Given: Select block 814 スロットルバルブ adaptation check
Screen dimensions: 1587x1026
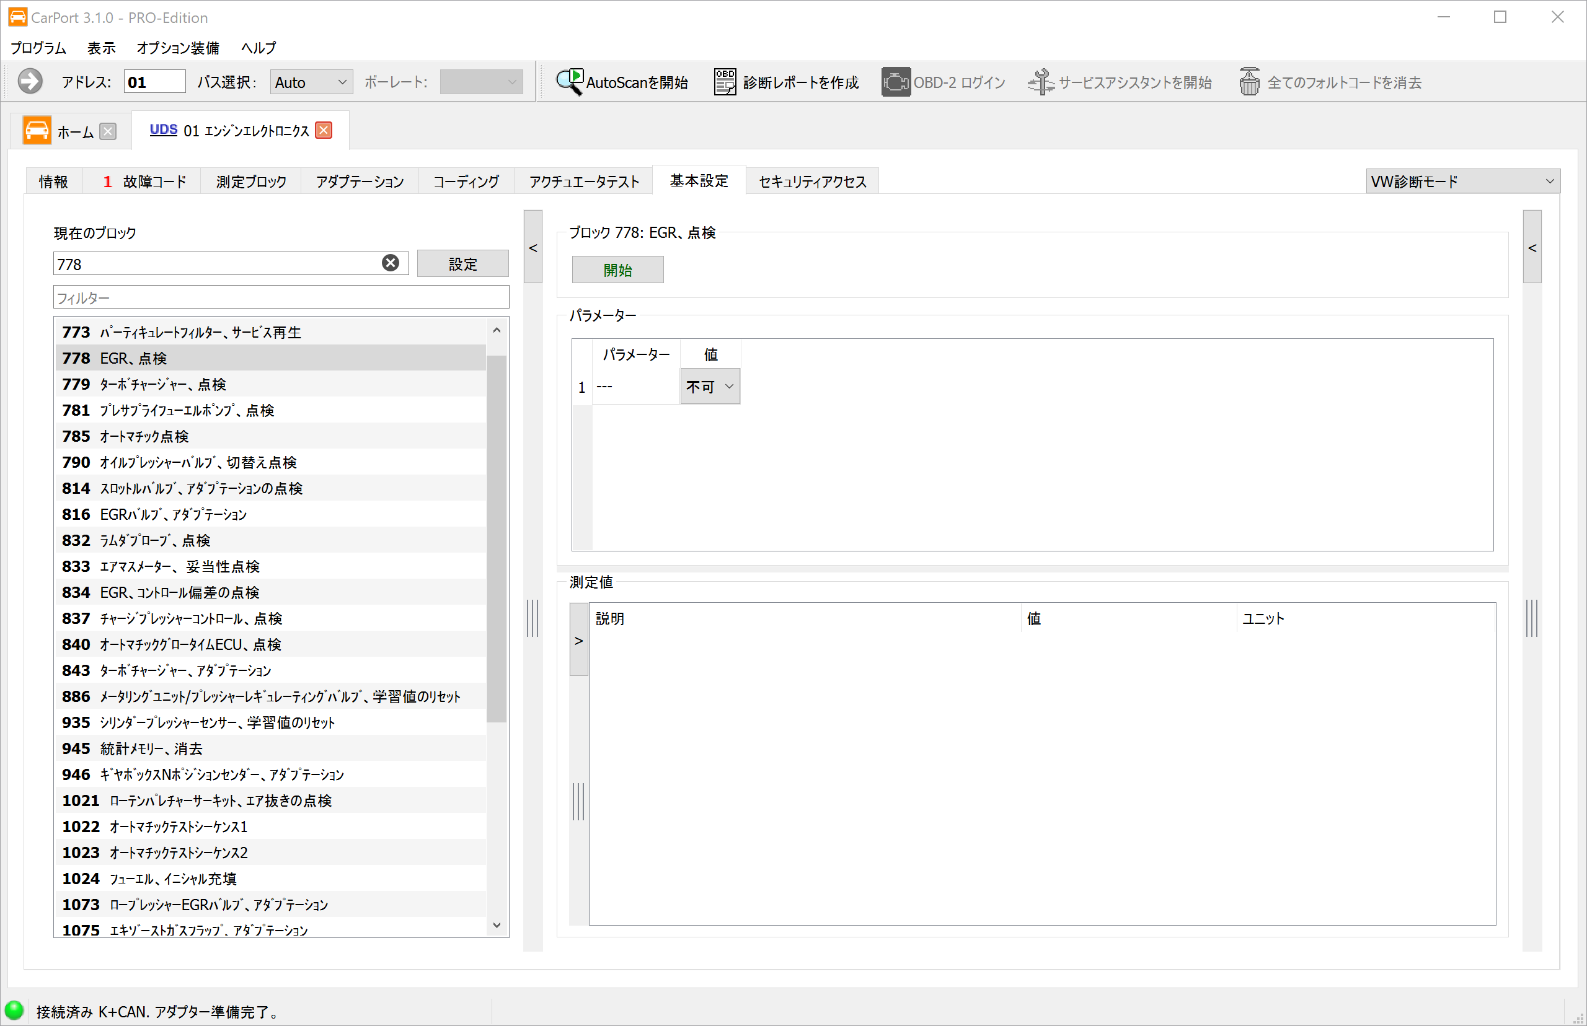Looking at the screenshot, I should (271, 488).
